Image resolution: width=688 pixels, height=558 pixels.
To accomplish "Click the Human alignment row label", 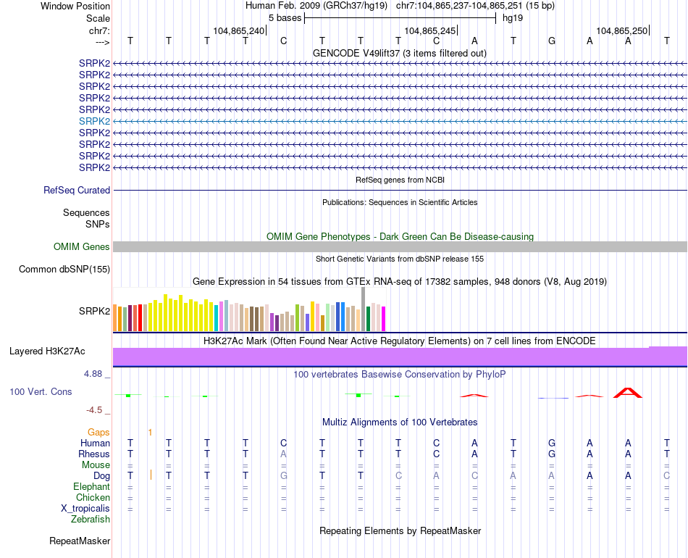I will point(95,444).
